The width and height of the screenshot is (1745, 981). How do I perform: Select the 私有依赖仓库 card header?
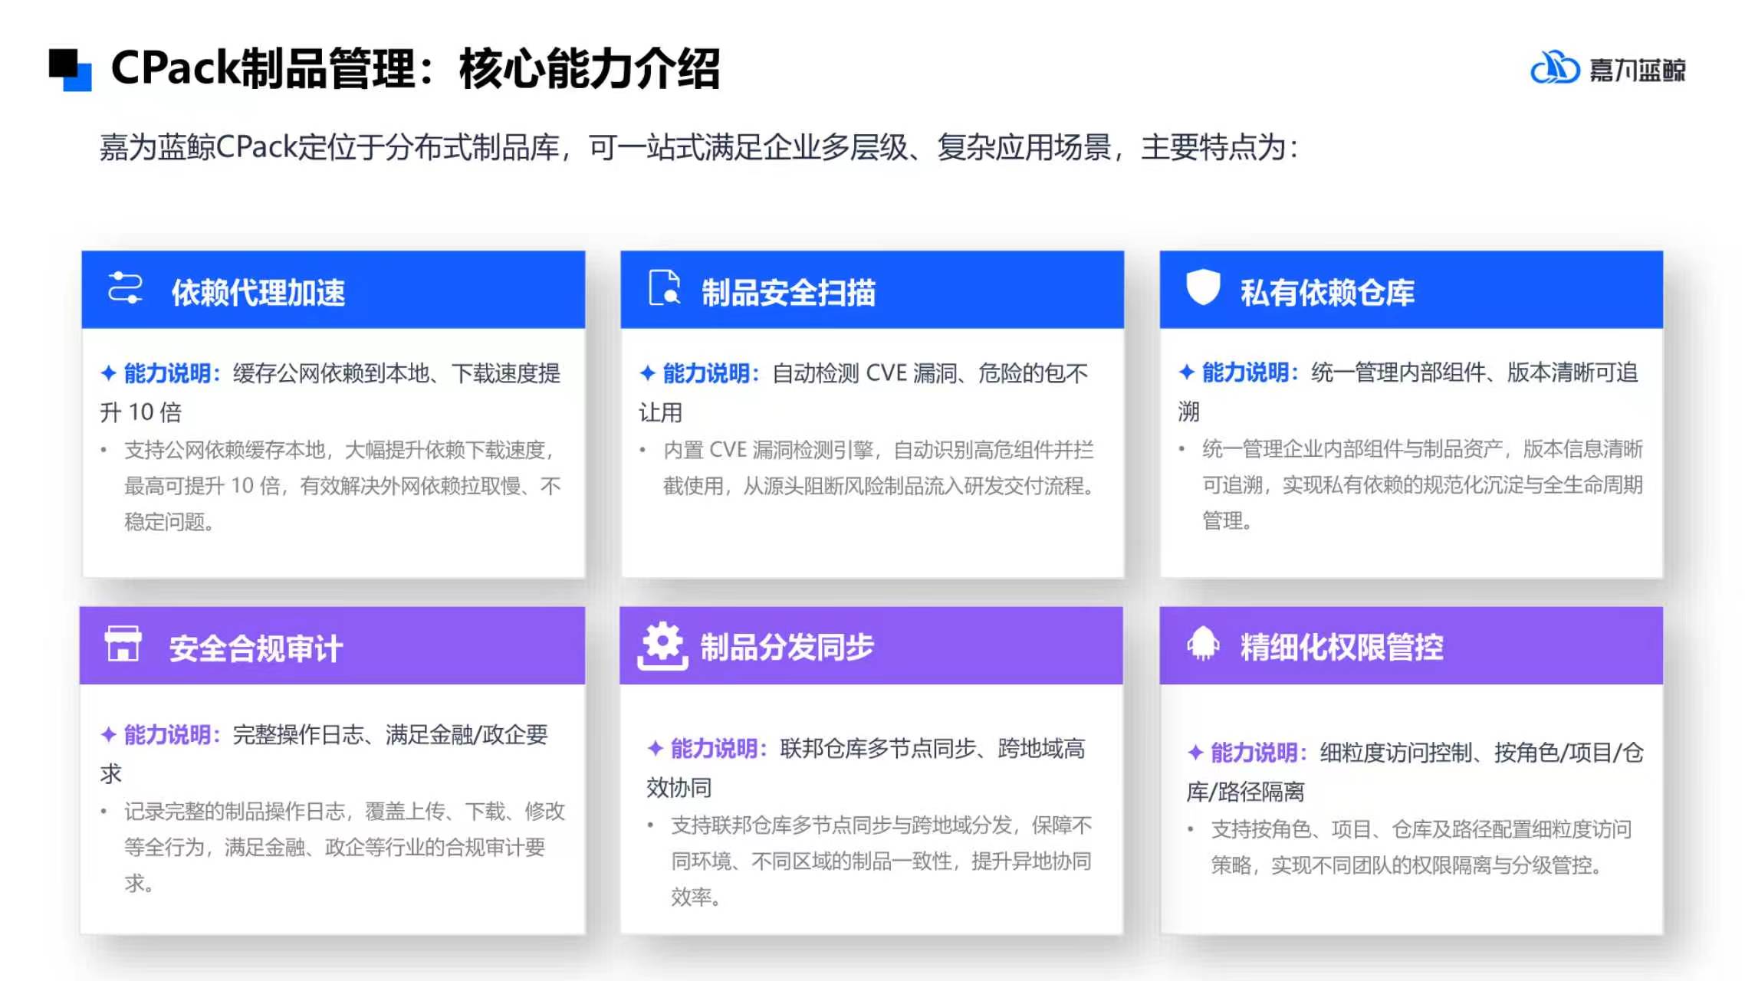click(1411, 290)
